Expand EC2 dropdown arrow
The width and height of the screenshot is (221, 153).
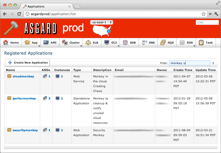pos(118,46)
